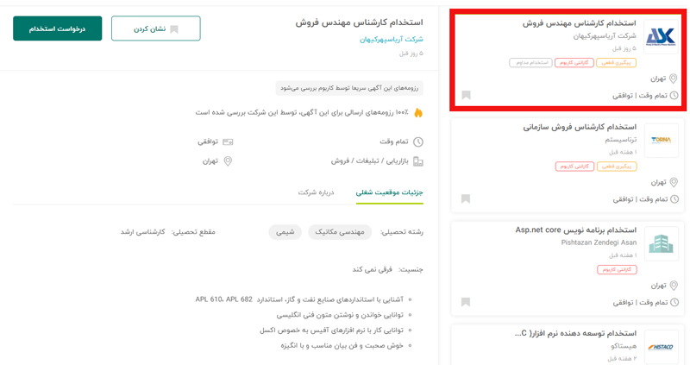Click the Torina company logo thumbnail
Viewport: 690px width, 365px height.
(661, 140)
